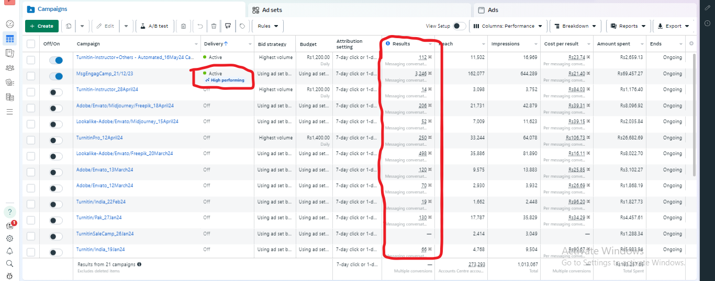Click the notifications bell in sidebar
The image size is (715, 281).
10,251
